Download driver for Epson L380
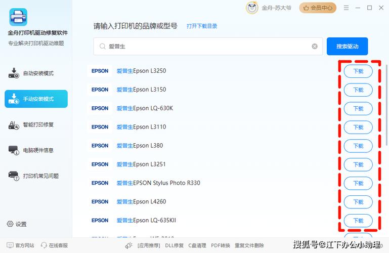This screenshot has height=253, width=389. pyautogui.click(x=358, y=146)
